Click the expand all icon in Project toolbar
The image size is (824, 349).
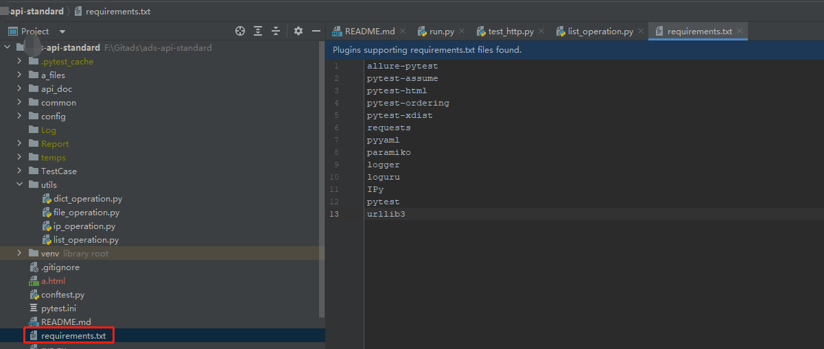pos(258,31)
